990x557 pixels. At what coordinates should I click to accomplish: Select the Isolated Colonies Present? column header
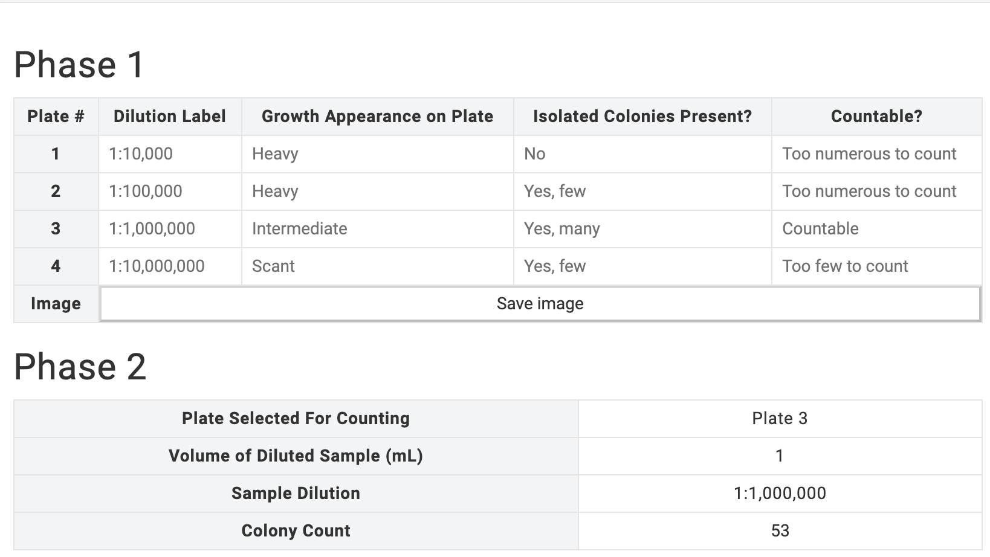(642, 117)
